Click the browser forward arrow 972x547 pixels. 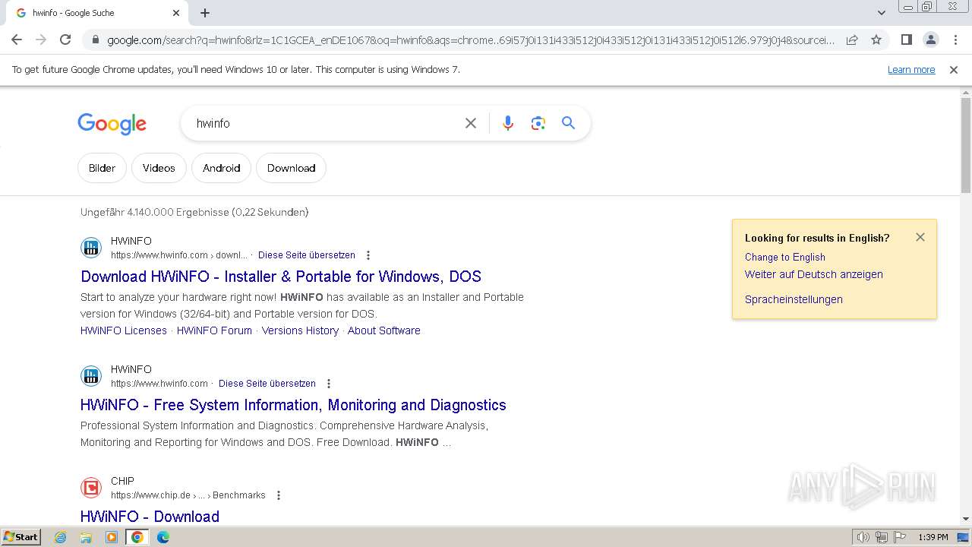coord(41,40)
